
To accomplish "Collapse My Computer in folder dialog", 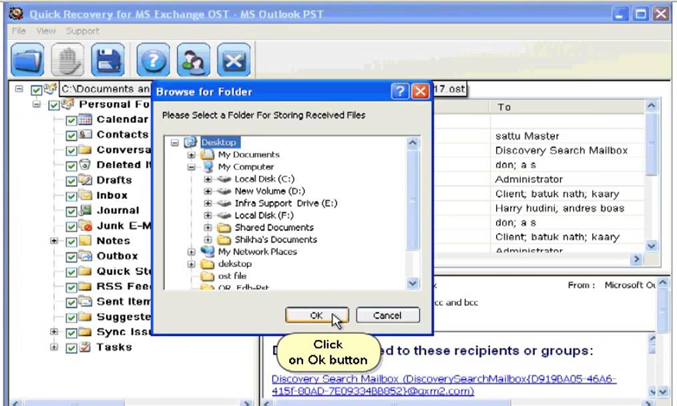I will [191, 167].
